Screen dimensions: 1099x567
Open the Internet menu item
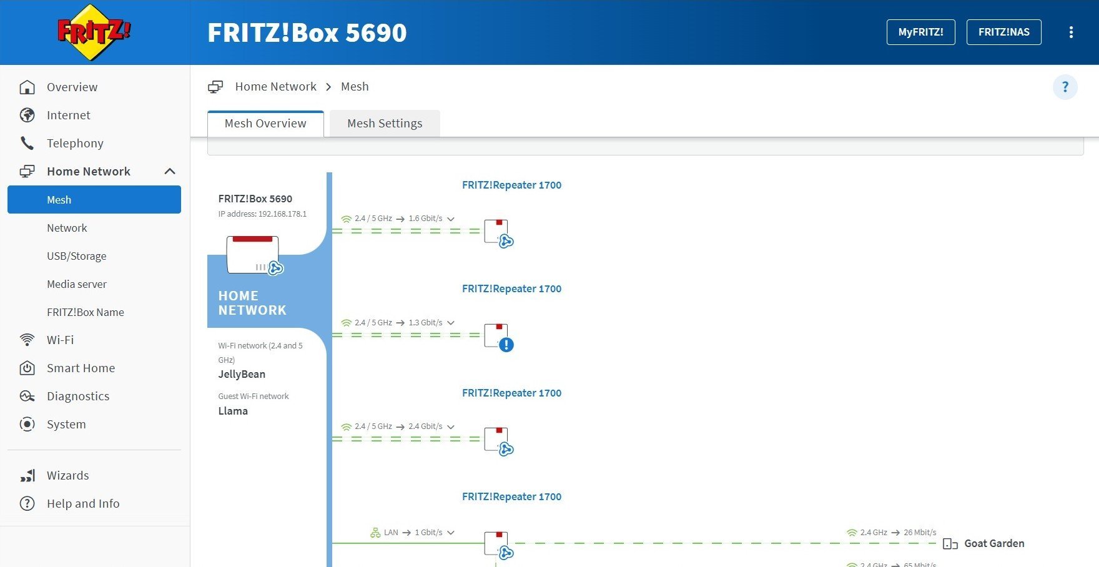(x=69, y=115)
